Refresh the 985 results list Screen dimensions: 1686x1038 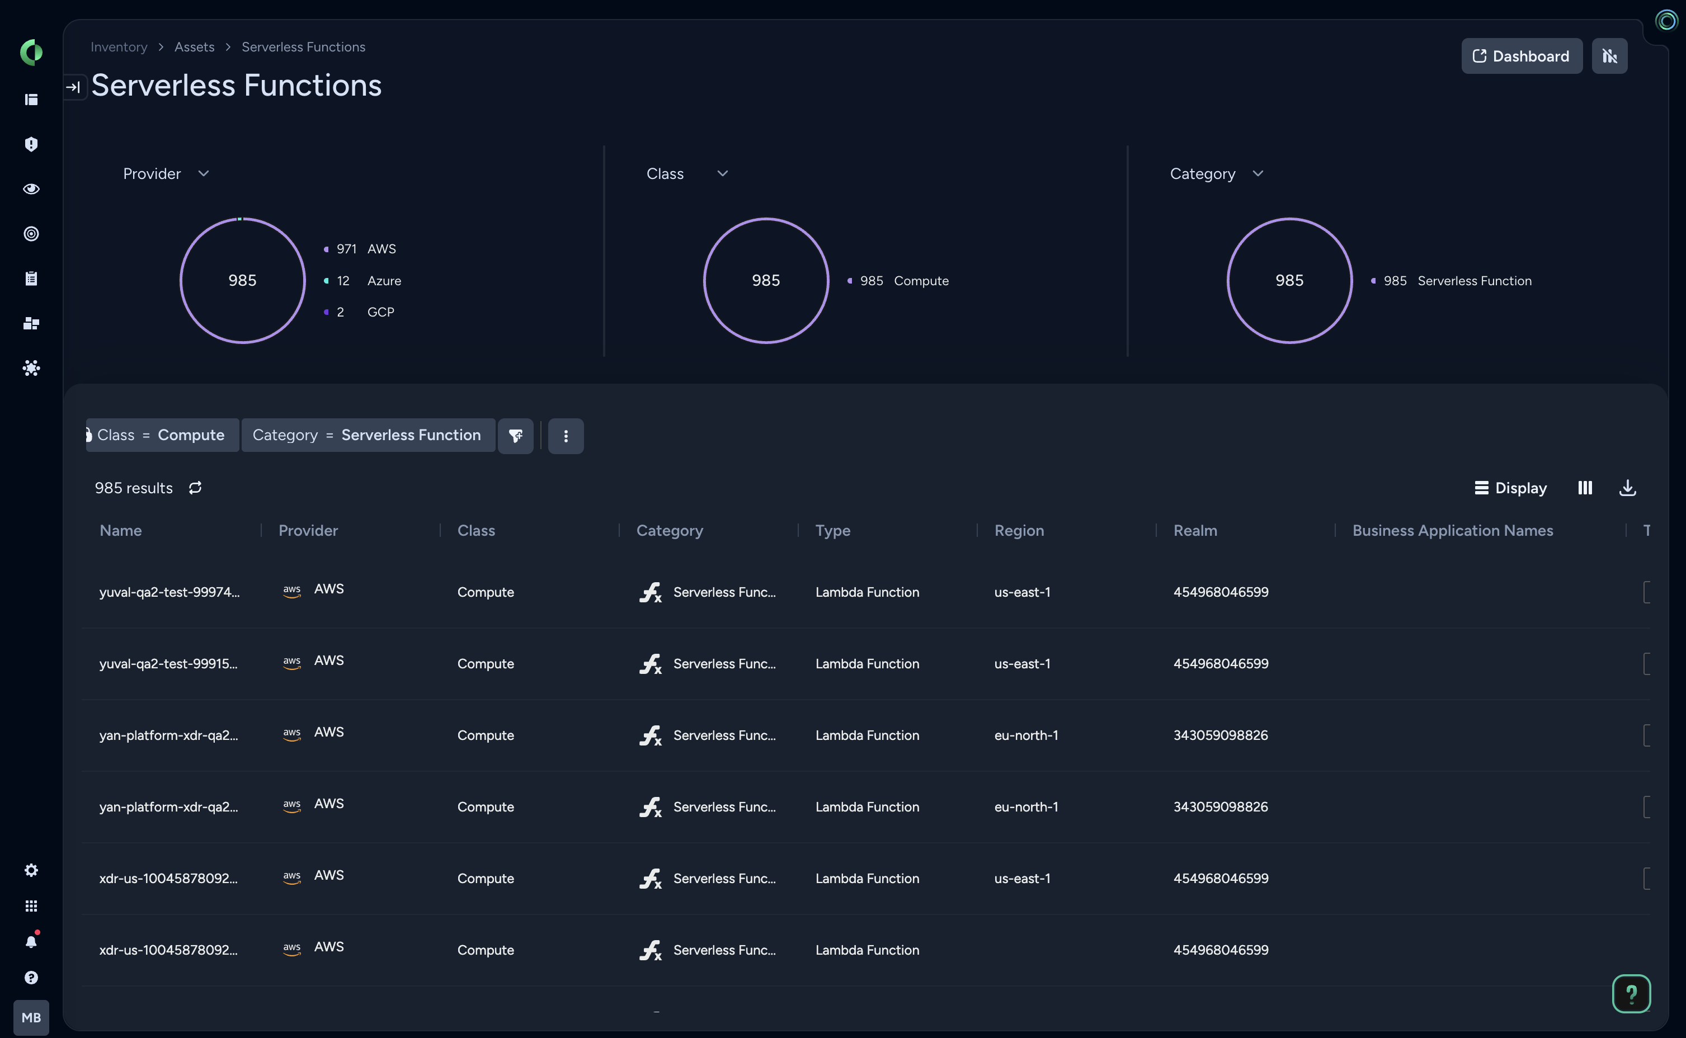(195, 488)
